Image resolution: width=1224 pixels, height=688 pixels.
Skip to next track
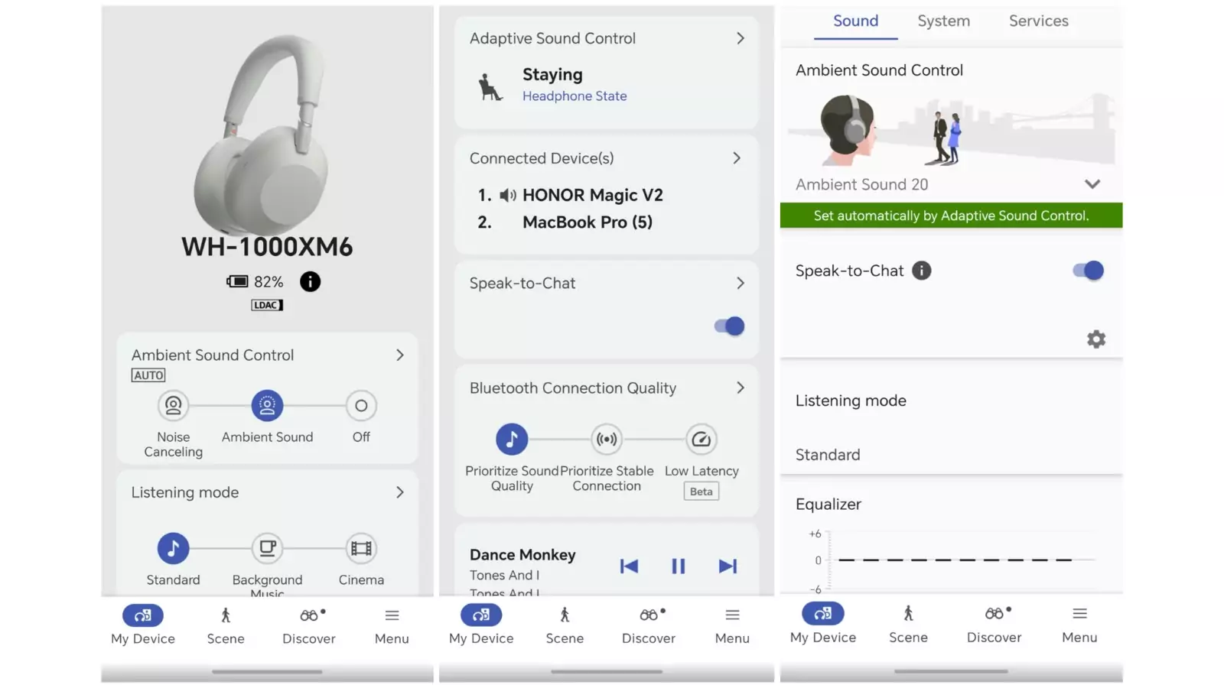(x=728, y=566)
